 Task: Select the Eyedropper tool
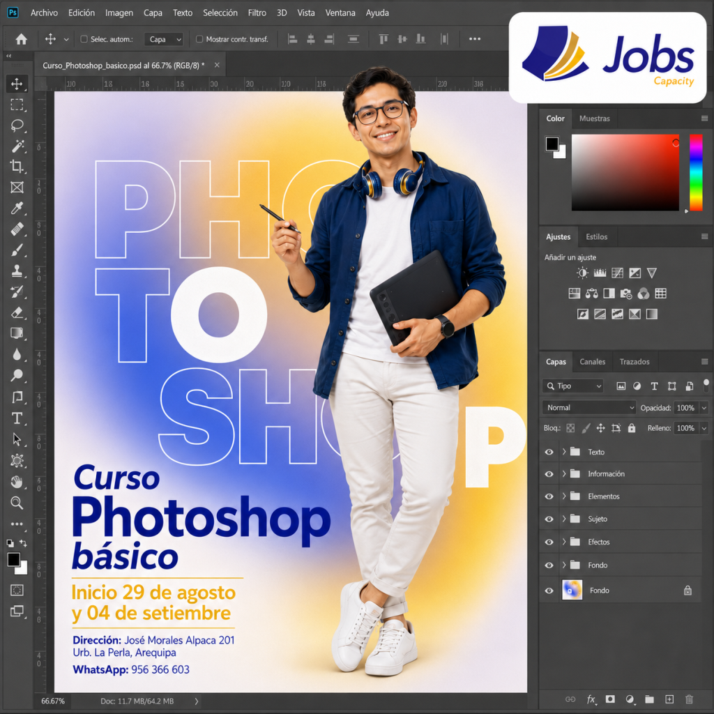pos(17,208)
